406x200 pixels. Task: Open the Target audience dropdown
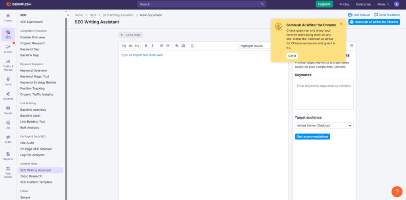click(x=324, y=125)
